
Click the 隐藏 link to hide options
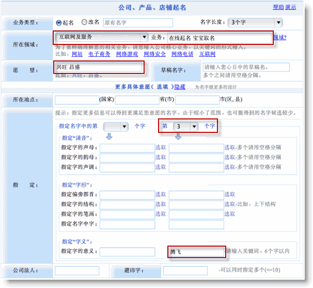click(180, 87)
